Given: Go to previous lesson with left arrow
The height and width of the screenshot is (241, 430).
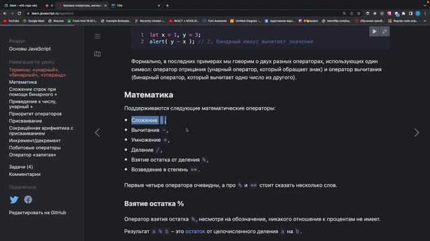Looking at the screenshot, I should coord(97,133).
